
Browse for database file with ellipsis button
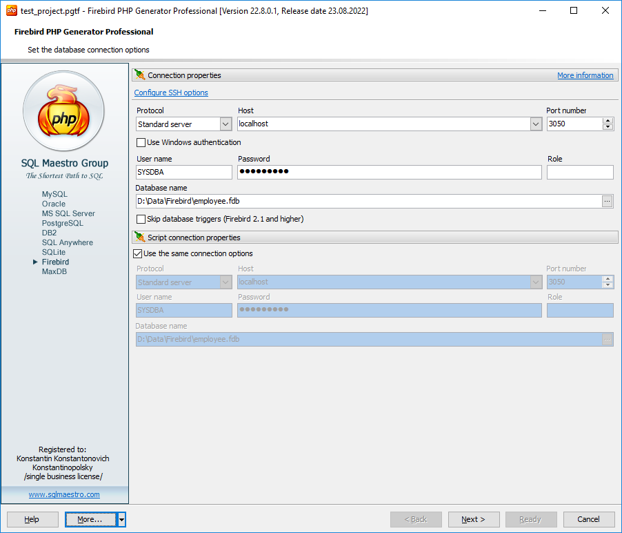pyautogui.click(x=607, y=201)
